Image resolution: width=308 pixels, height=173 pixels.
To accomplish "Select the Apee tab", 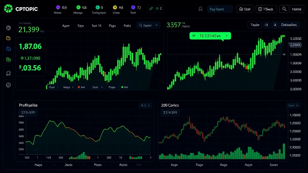I will (x=66, y=26).
